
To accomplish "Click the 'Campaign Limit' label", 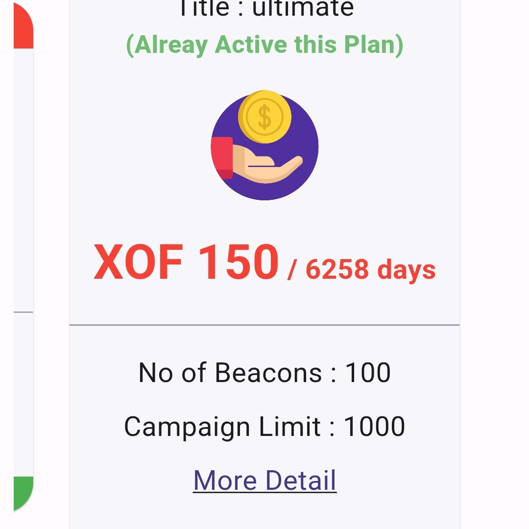I will point(222,427).
